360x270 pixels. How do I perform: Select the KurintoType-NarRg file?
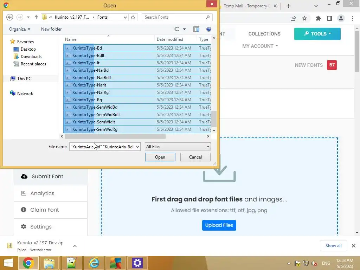coord(137,92)
